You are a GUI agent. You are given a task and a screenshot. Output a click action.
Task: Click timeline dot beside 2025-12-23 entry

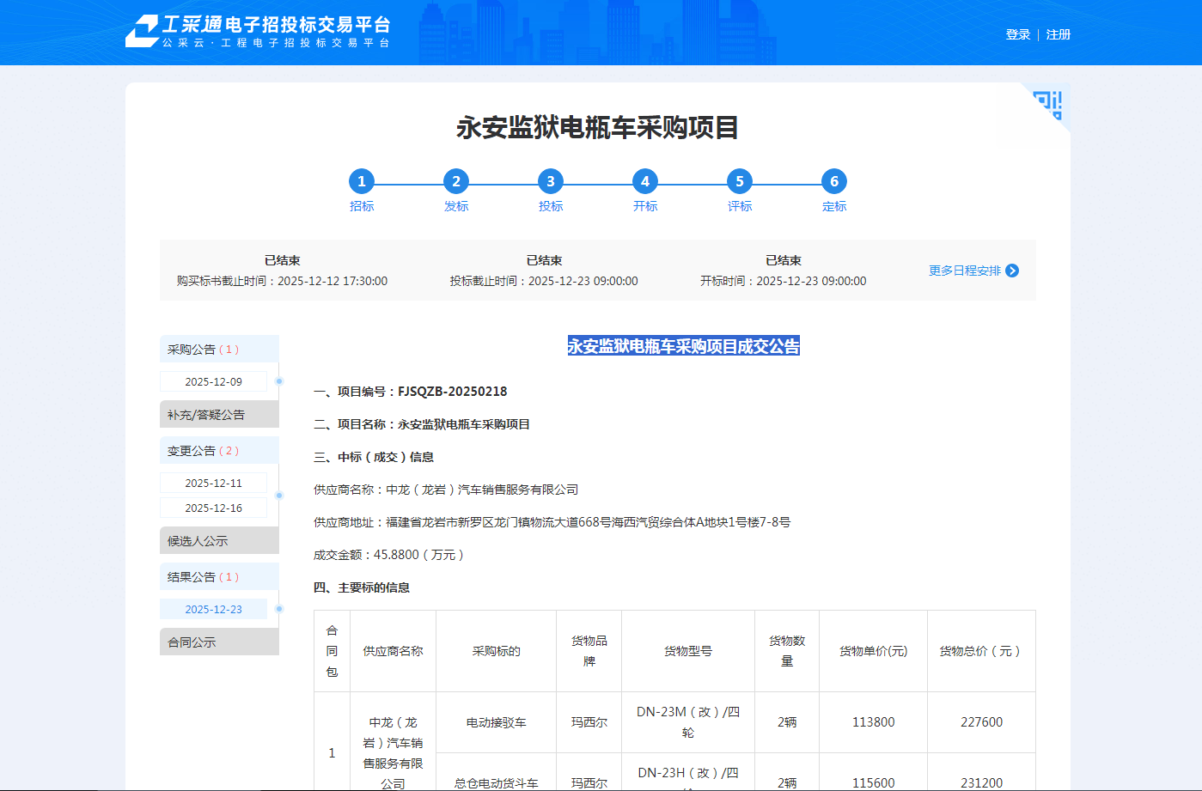279,609
